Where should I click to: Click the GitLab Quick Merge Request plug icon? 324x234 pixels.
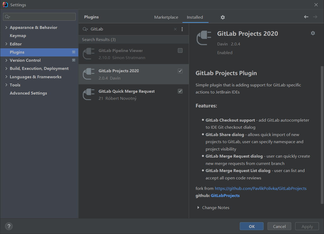89,95
